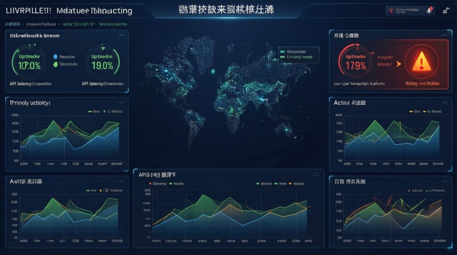Toggle the first green legend entry on map

click(283, 51)
